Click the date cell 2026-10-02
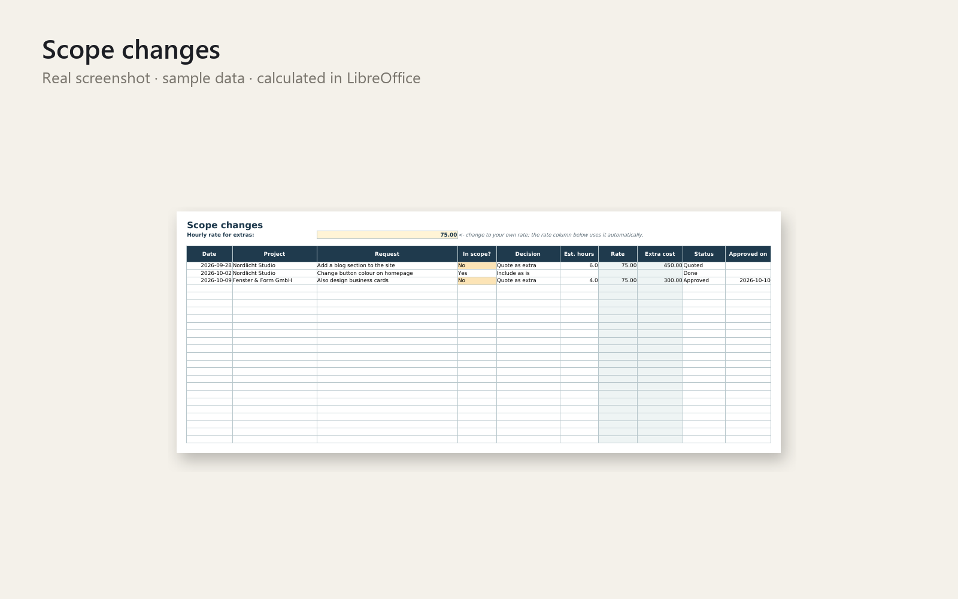This screenshot has width=958, height=599. tap(210, 273)
